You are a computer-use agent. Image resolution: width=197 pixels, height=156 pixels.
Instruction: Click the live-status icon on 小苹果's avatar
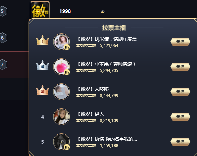[x=67, y=72]
